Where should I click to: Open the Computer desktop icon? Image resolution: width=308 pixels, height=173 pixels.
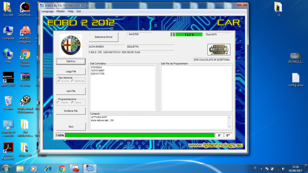coord(8,33)
